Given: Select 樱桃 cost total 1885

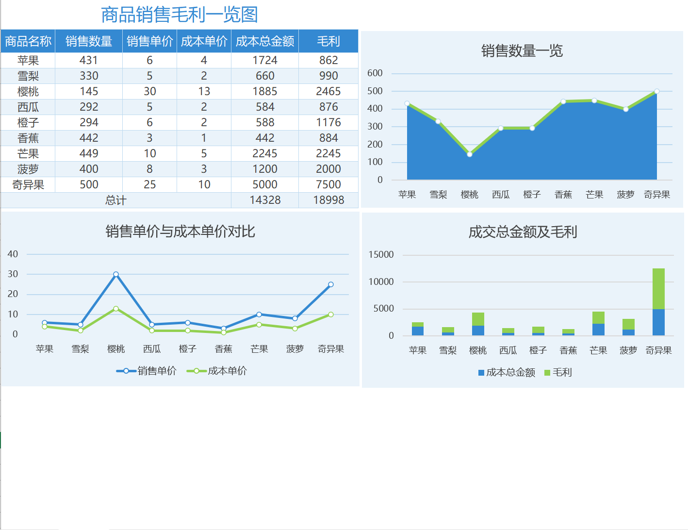Looking at the screenshot, I should (265, 91).
